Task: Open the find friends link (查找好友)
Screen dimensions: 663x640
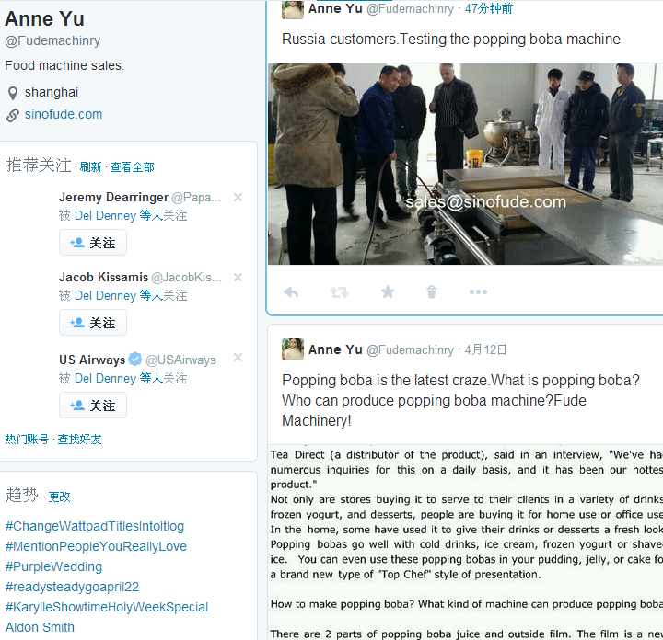Action: pos(79,440)
